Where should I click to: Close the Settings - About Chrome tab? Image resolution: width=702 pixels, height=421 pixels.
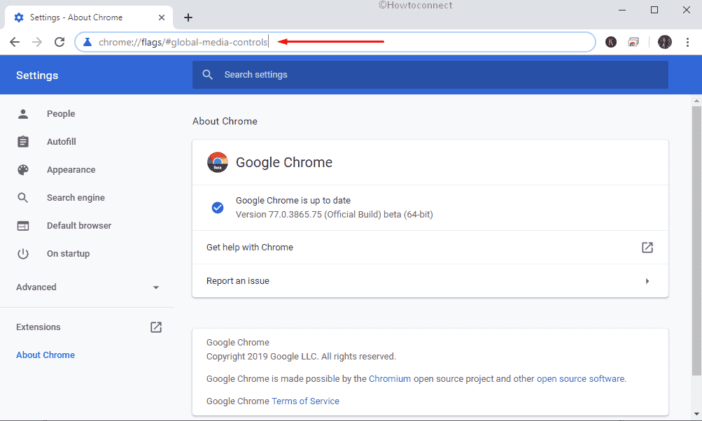point(162,17)
